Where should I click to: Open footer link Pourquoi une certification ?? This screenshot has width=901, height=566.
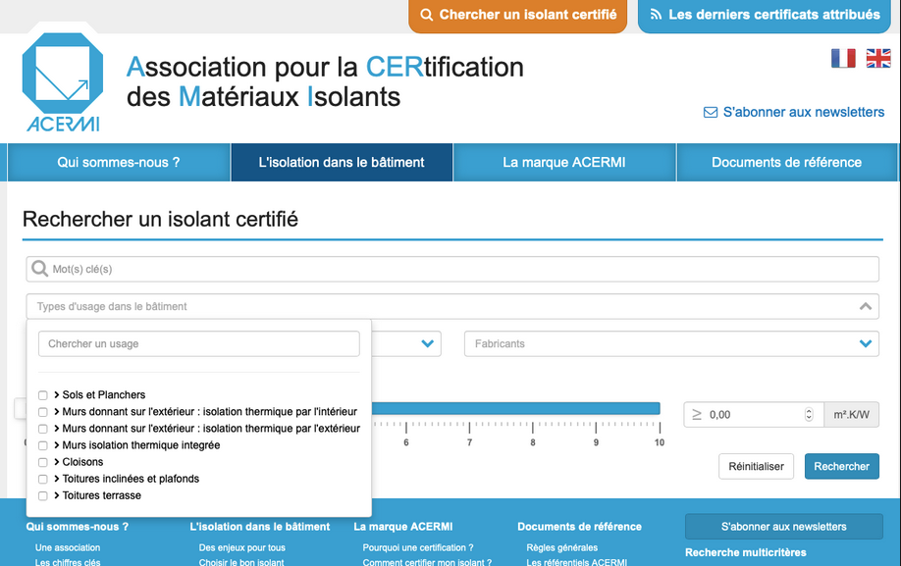[418, 547]
